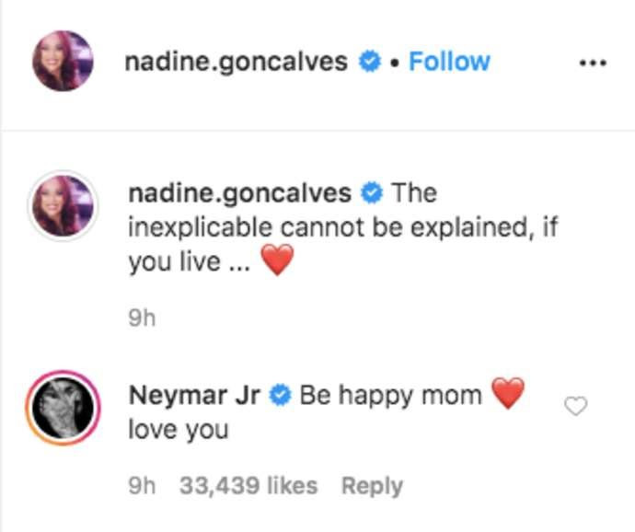Click the Follow link in the header
Viewport: 635px width, 532px height.
pyautogui.click(x=449, y=62)
